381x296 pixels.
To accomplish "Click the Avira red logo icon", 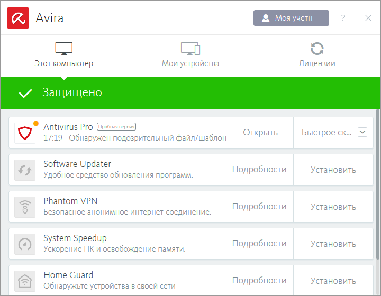I will [18, 18].
